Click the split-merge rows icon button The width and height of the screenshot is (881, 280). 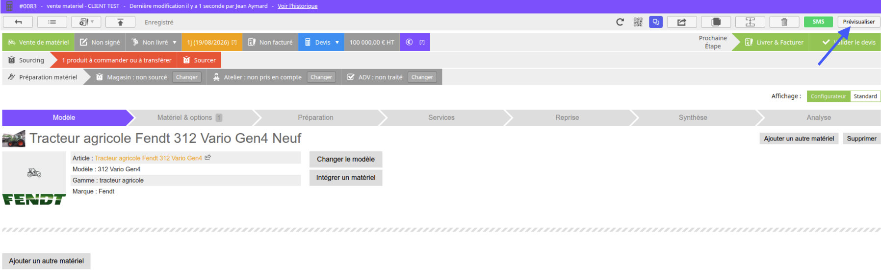(750, 22)
